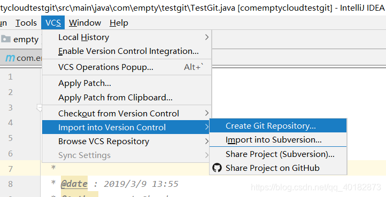Open the VCS menu
The image size is (386, 197).
(x=53, y=23)
